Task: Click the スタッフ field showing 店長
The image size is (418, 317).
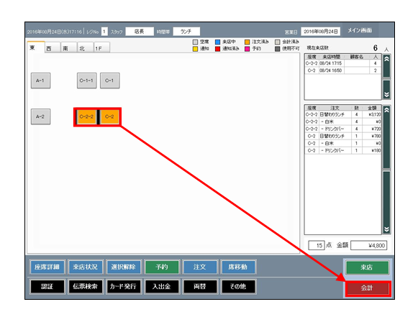Action: (140, 32)
